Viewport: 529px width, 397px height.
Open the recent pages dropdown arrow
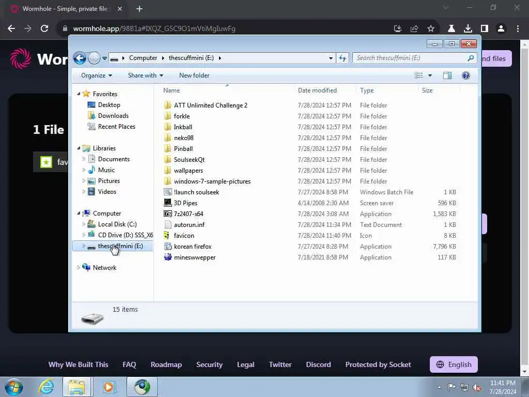click(x=104, y=58)
